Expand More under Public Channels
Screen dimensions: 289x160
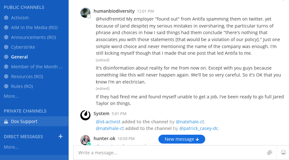11,96
